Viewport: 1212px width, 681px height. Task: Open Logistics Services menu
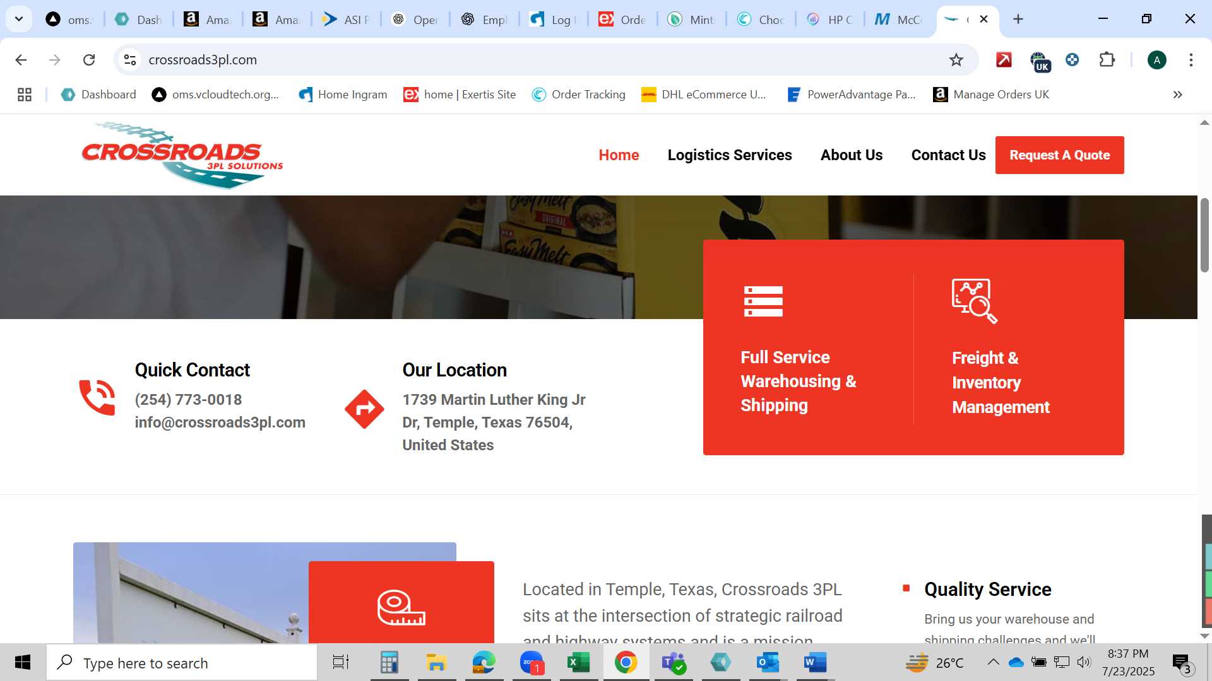730,155
